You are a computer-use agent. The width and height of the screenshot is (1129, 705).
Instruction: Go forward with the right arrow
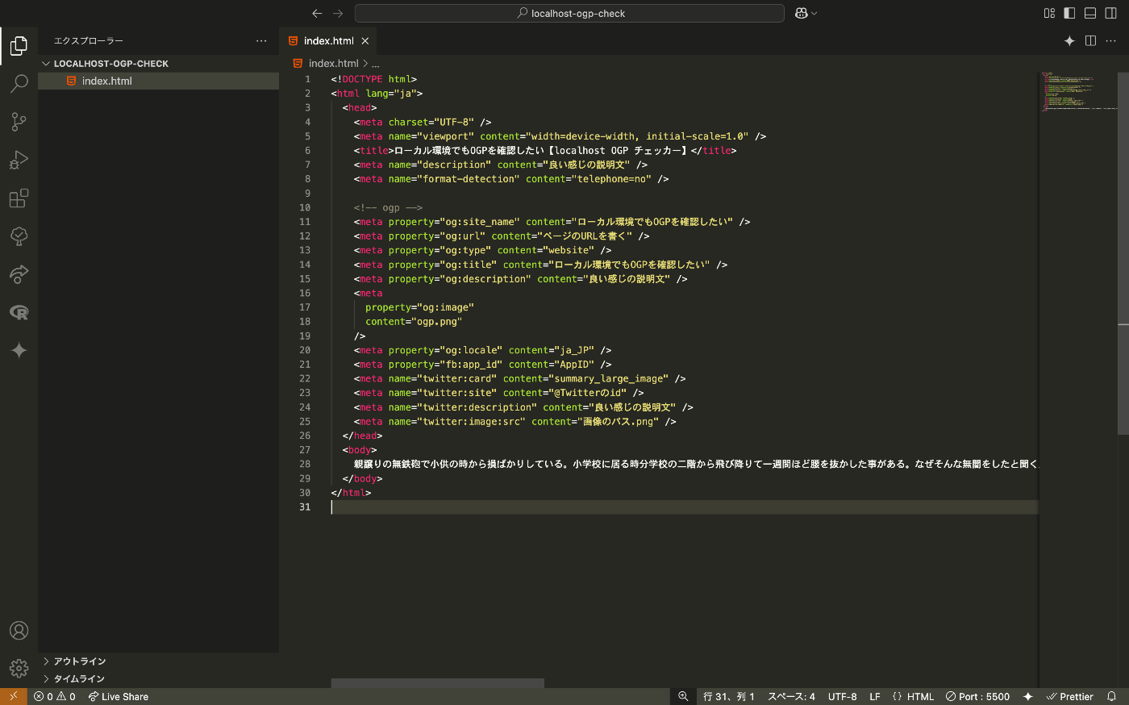click(x=338, y=13)
